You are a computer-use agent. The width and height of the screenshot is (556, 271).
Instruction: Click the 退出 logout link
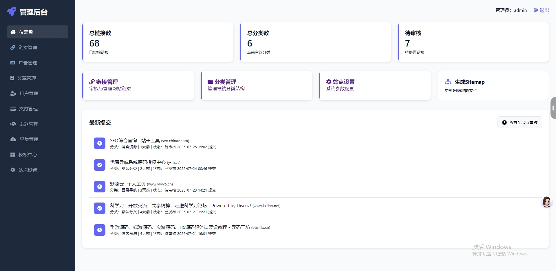pos(541,10)
